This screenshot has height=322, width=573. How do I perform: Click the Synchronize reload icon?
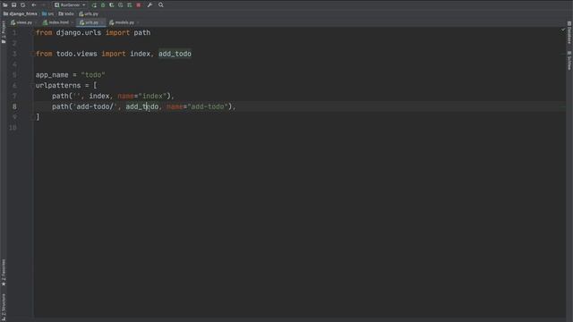coord(23,5)
